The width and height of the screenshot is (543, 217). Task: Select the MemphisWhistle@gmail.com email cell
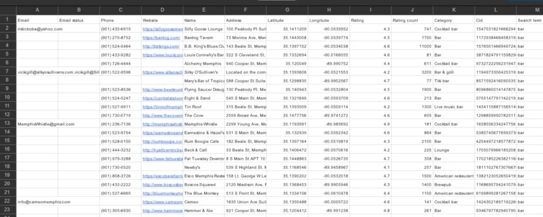click(x=37, y=124)
